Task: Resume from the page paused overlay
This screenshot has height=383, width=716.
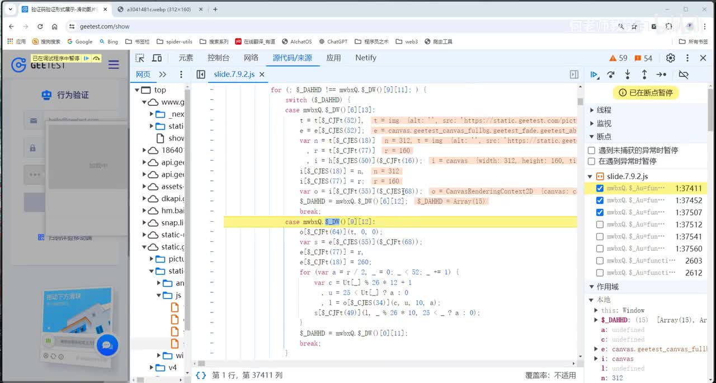Action: (87, 58)
